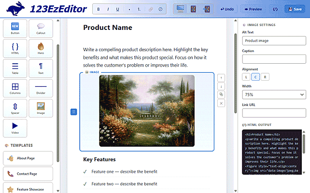Add an HTML block

coord(15,48)
